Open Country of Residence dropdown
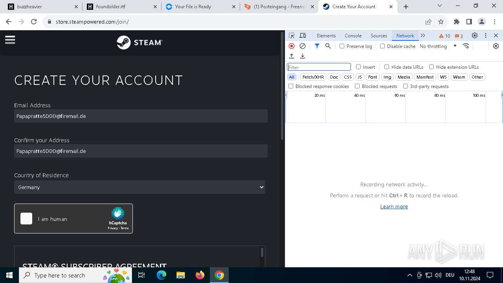The height and width of the screenshot is (283, 503). [x=140, y=187]
